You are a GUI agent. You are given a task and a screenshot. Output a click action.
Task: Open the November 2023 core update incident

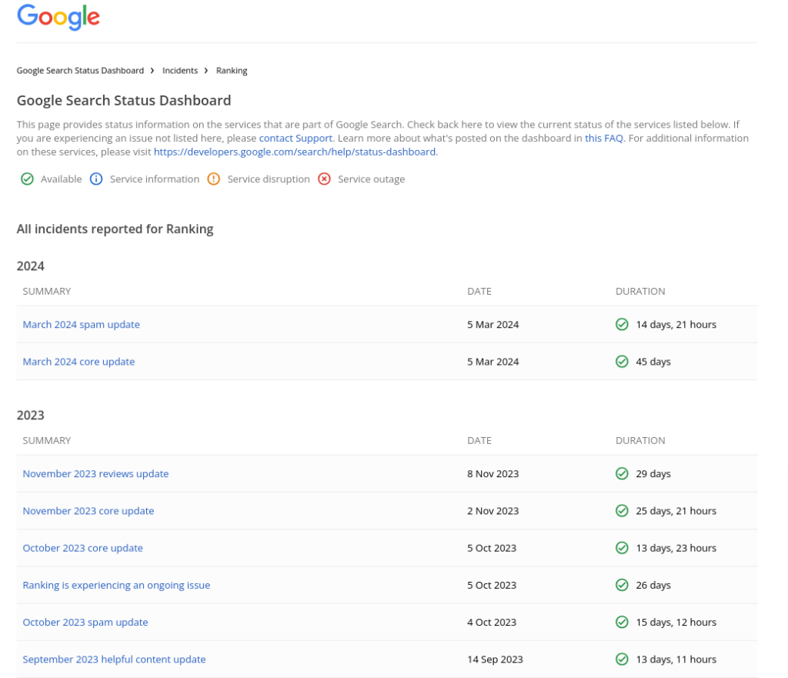(88, 510)
